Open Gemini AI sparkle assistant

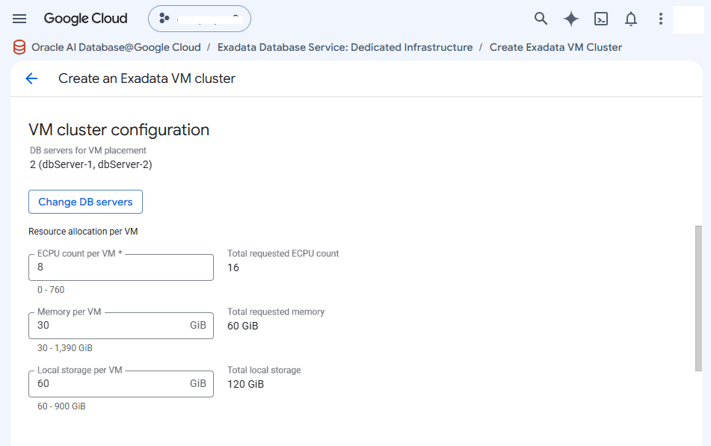coord(571,19)
